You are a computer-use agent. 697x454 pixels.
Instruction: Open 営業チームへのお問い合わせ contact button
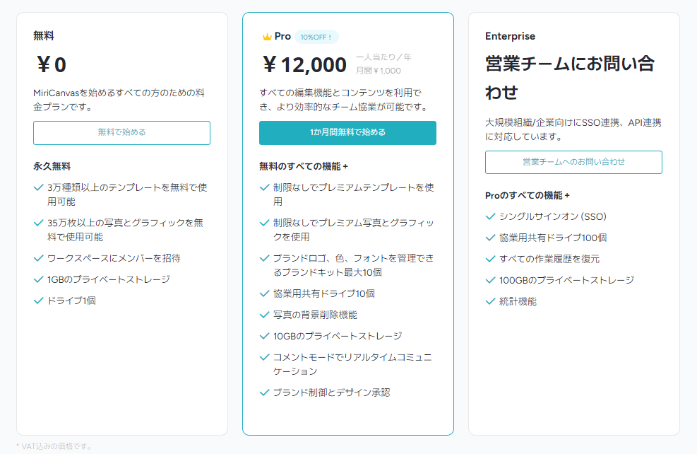click(573, 162)
